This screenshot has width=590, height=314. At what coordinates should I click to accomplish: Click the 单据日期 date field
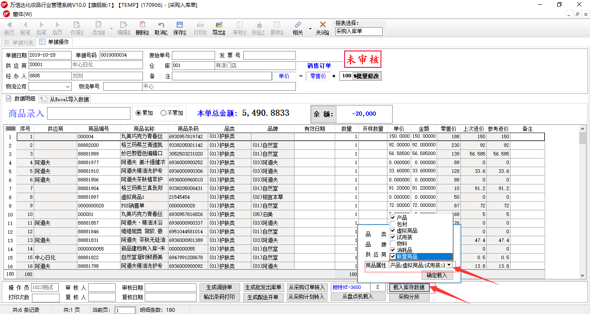[50, 55]
